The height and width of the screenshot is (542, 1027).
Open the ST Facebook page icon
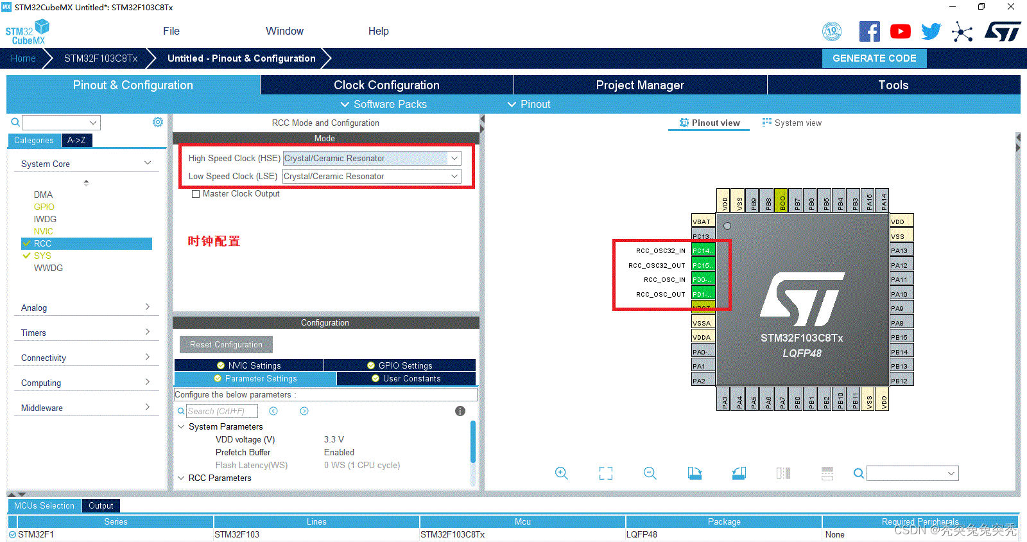[x=870, y=31]
